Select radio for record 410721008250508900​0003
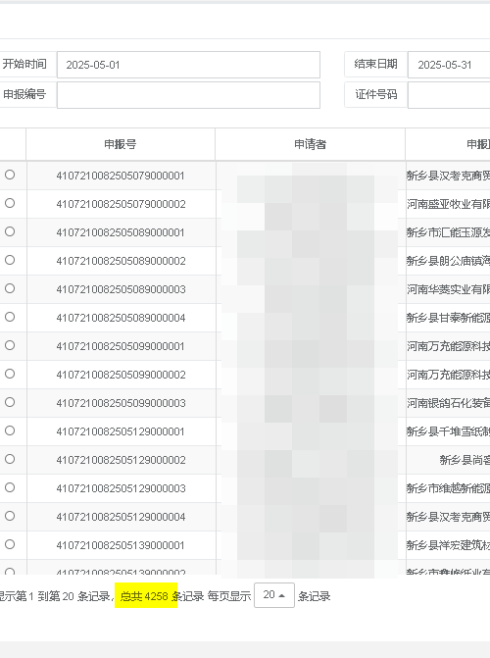Viewport: 490px width, 658px height. [10, 288]
